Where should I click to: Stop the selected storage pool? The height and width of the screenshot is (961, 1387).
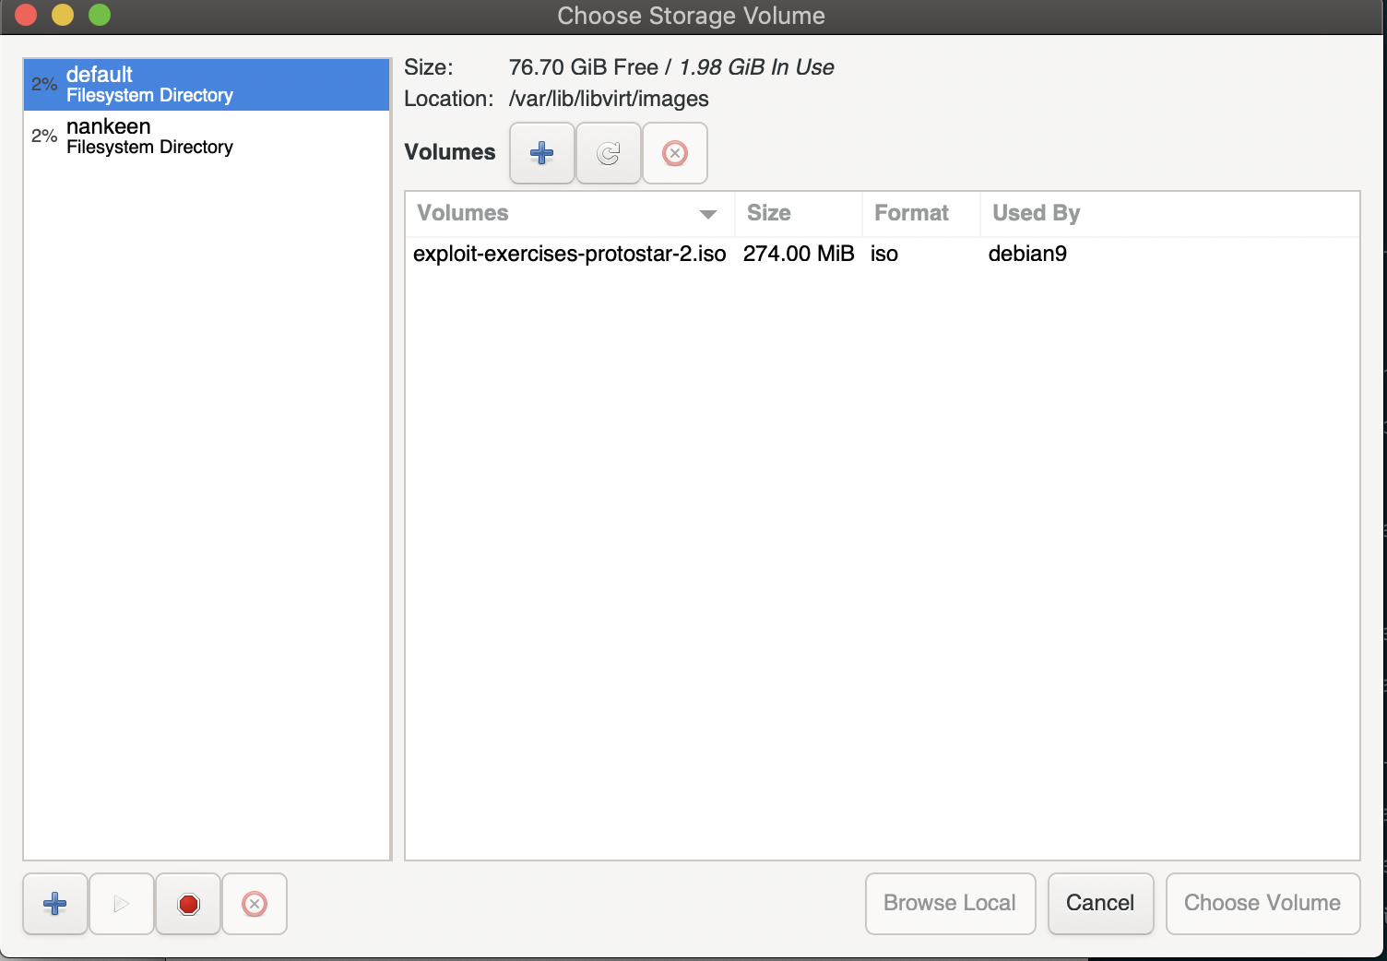[x=188, y=904]
